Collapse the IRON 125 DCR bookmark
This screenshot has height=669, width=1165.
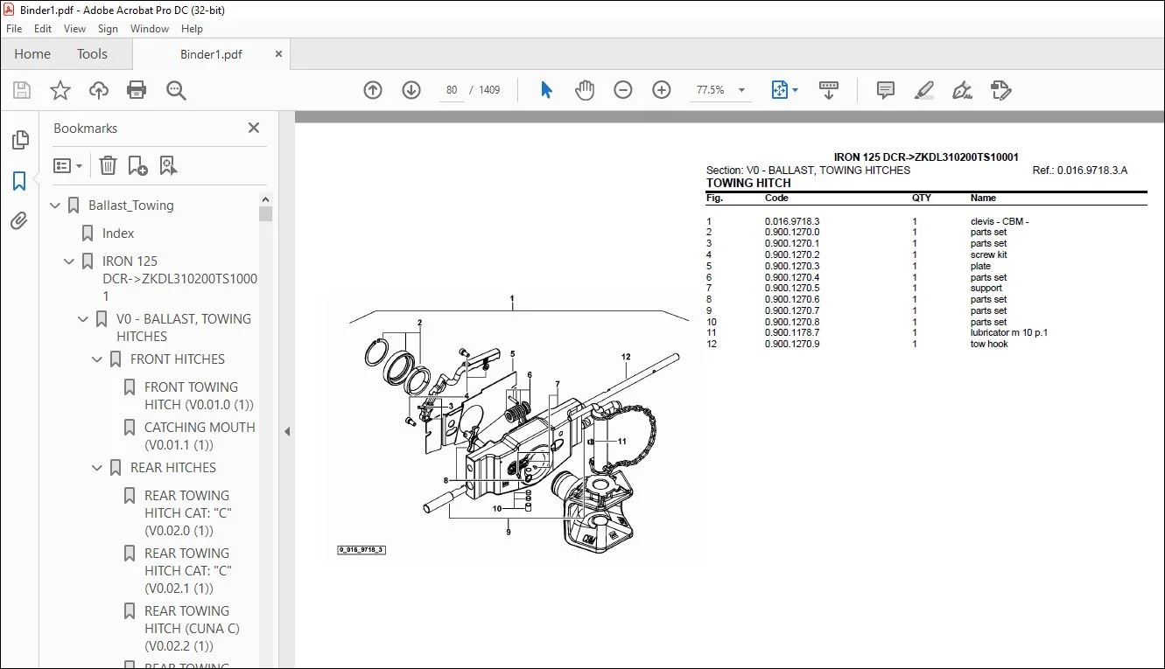tap(70, 261)
